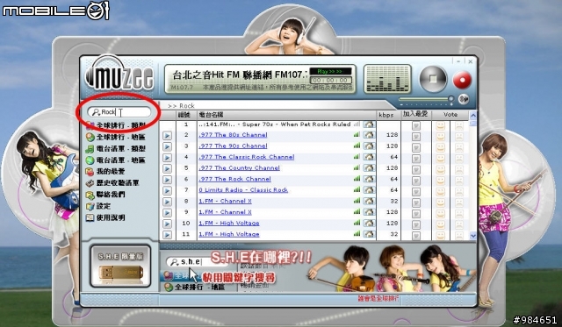This screenshot has width=562, height=327.
Task: Click the Vote column header
Action: pyautogui.click(x=450, y=115)
